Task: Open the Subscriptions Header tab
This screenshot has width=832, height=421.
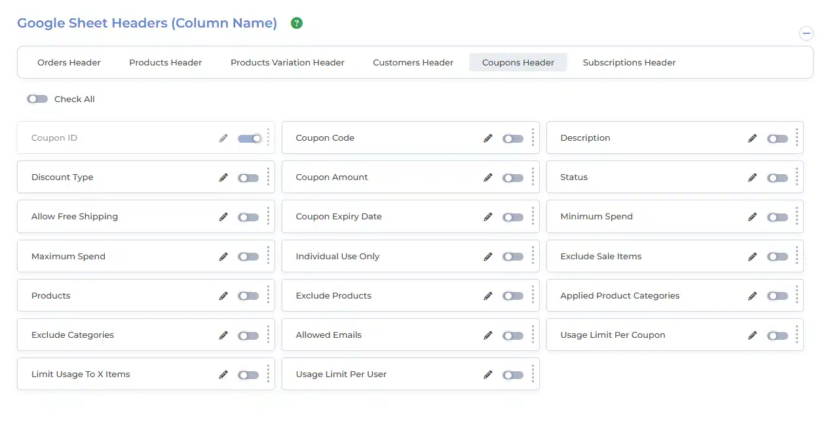Action: pyautogui.click(x=629, y=63)
